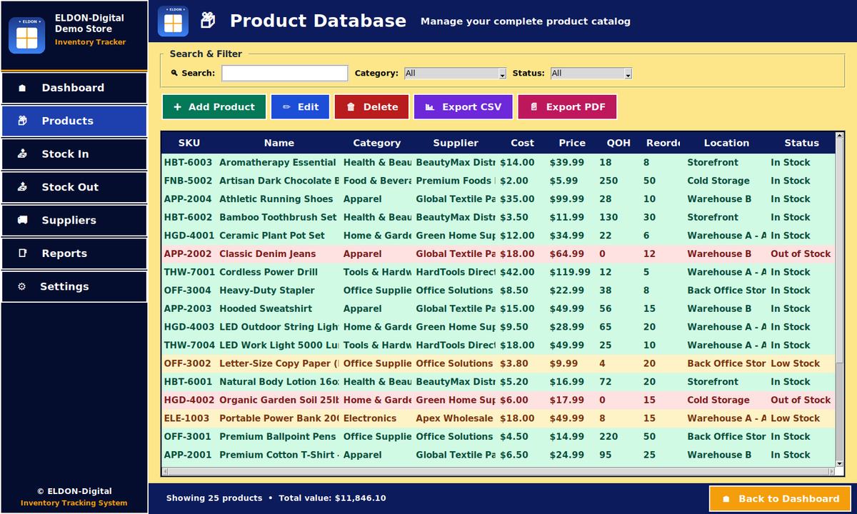This screenshot has width=857, height=514.
Task: Open Settings from the sidebar
Action: pos(74,286)
